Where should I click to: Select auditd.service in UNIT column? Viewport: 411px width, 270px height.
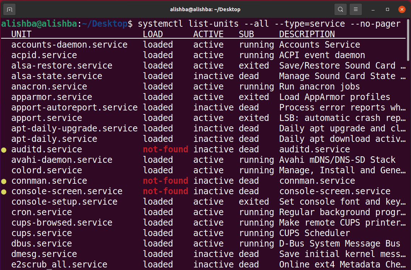click(47, 149)
